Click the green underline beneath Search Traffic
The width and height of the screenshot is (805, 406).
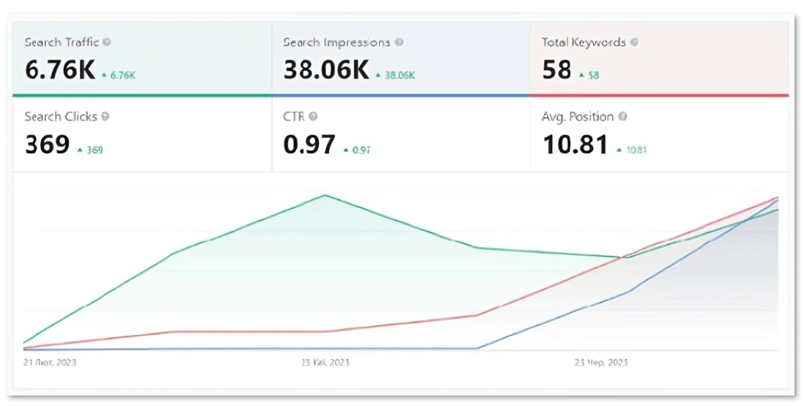(142, 95)
